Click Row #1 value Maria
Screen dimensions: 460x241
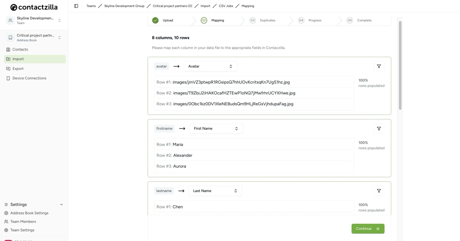tap(178, 145)
